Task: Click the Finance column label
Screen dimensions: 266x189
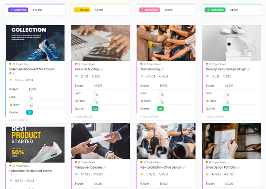Action: pos(82,10)
